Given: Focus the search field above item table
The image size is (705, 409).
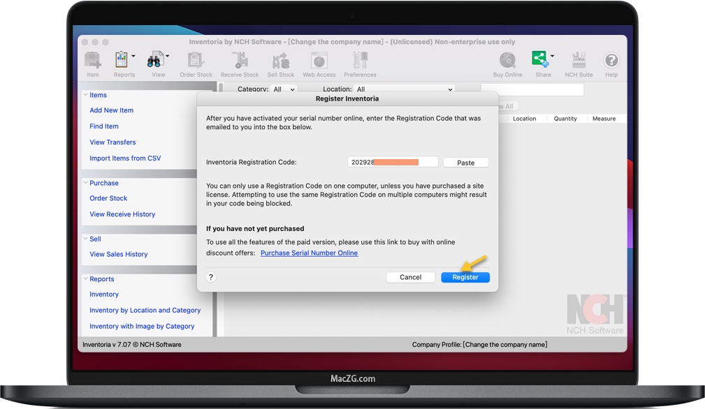Looking at the screenshot, I should (x=532, y=89).
